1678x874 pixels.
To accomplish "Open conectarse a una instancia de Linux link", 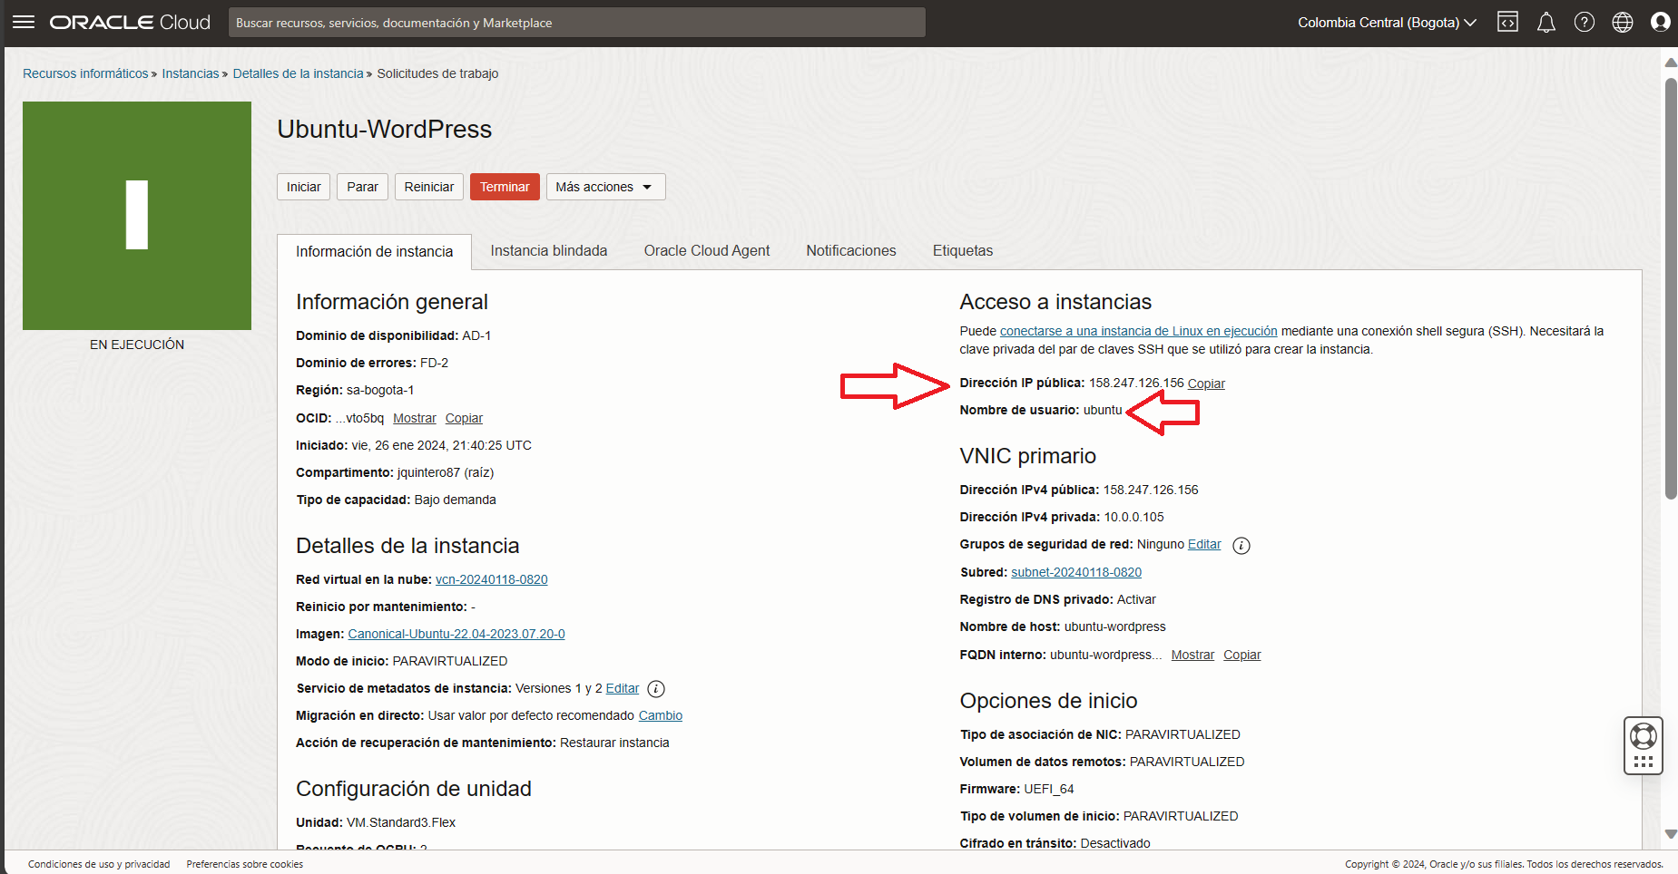I will tap(1138, 331).
